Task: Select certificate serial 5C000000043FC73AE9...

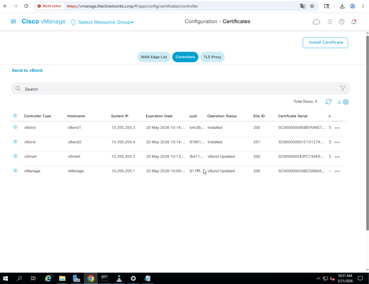Action: pyautogui.click(x=301, y=156)
